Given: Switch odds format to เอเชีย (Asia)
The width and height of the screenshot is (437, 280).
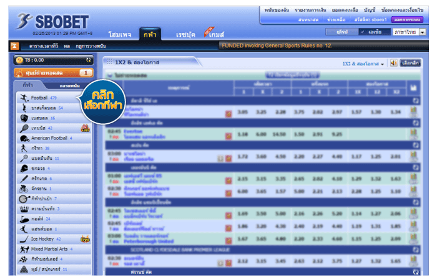Looking at the screenshot, I should pyautogui.click(x=375, y=32).
